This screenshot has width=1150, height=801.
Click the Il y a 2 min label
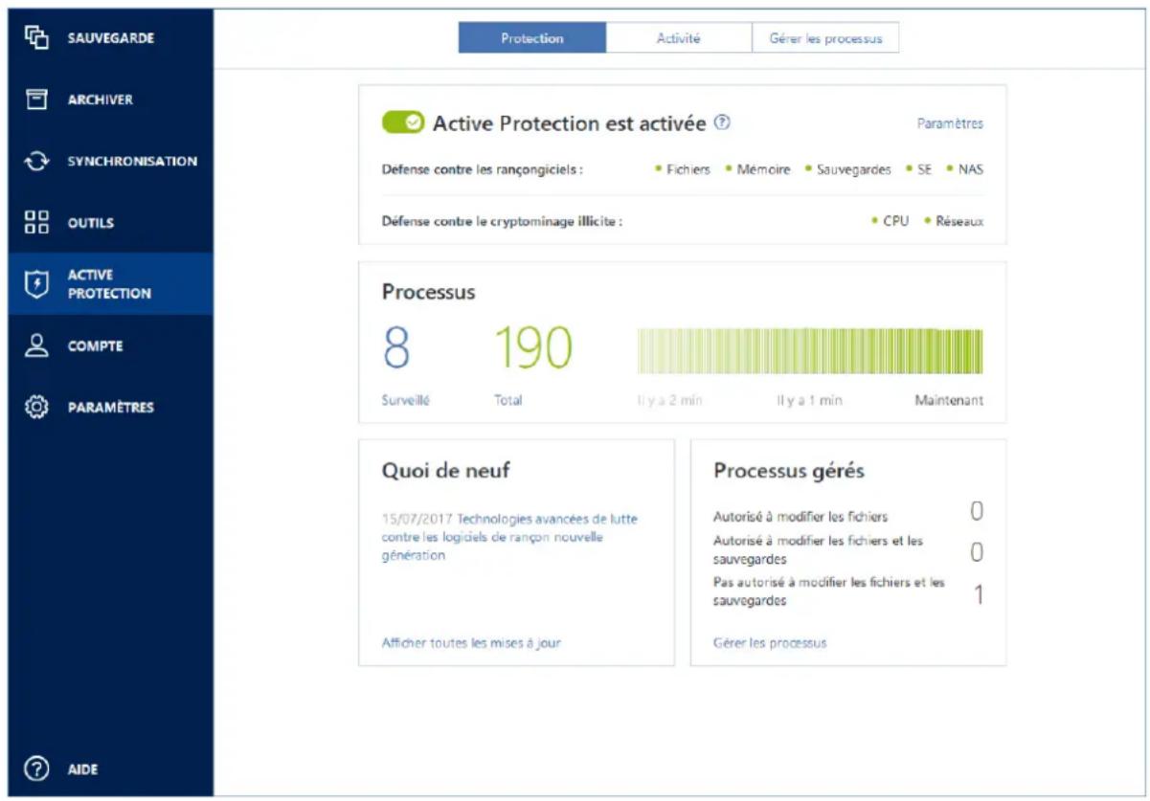pos(670,400)
